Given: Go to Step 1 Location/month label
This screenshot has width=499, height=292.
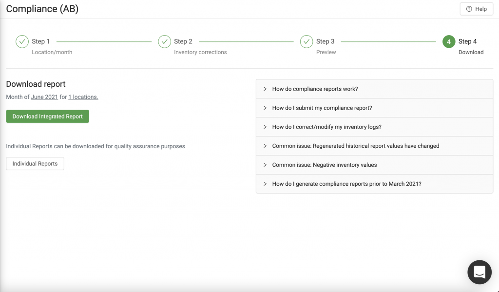Looking at the screenshot, I should pyautogui.click(x=52, y=52).
